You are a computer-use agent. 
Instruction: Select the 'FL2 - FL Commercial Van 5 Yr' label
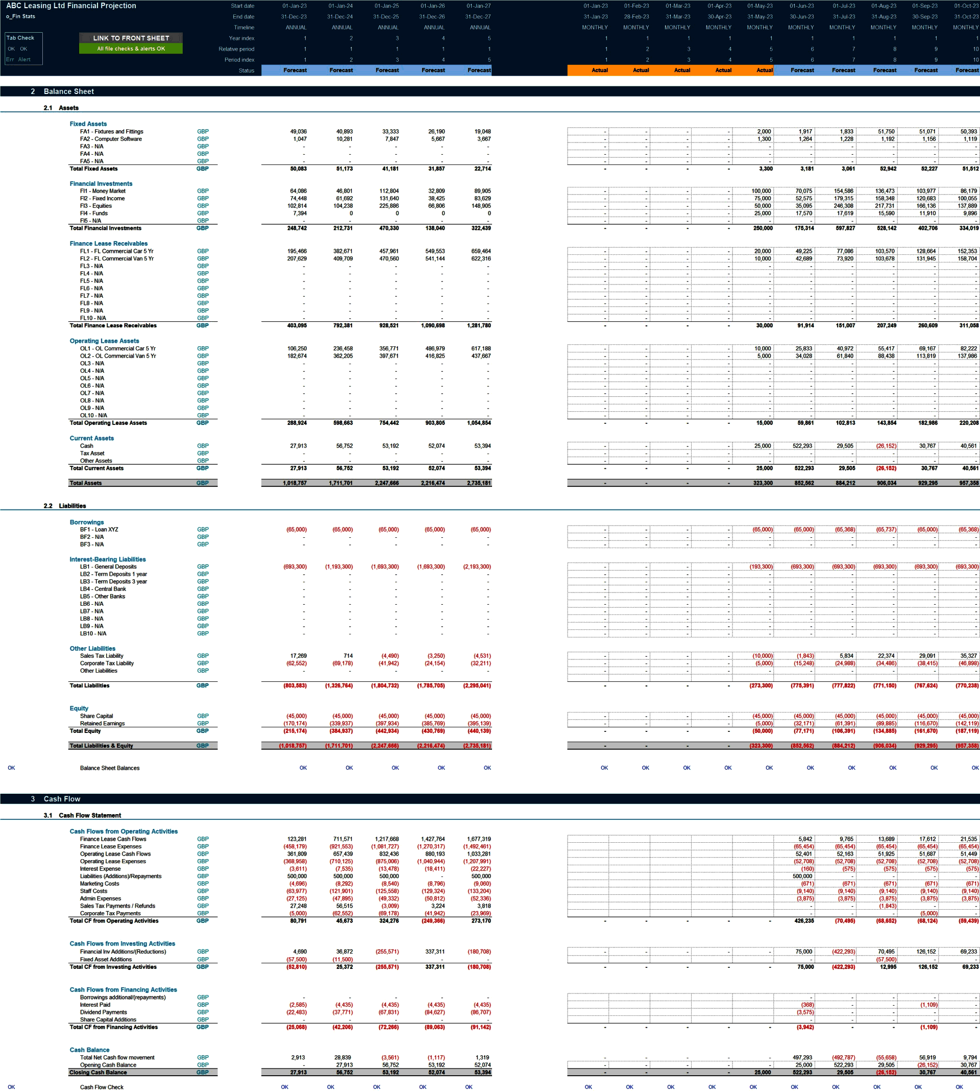coord(117,258)
